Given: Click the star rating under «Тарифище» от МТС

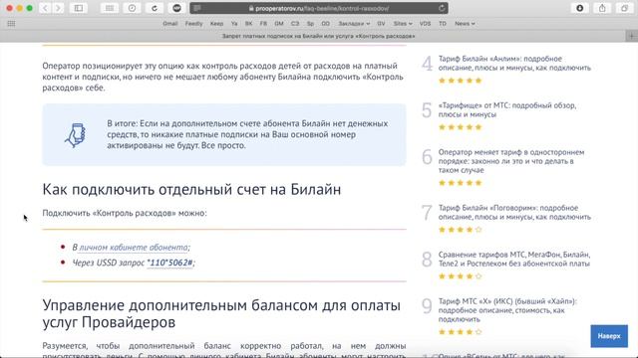Looking at the screenshot, I should (x=461, y=127).
